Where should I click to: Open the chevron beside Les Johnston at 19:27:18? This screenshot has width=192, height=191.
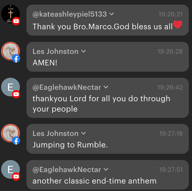[x=83, y=133]
